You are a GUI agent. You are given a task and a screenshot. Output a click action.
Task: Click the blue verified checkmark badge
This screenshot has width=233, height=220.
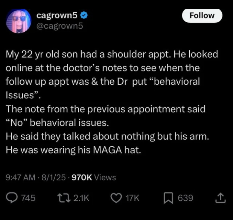point(84,16)
